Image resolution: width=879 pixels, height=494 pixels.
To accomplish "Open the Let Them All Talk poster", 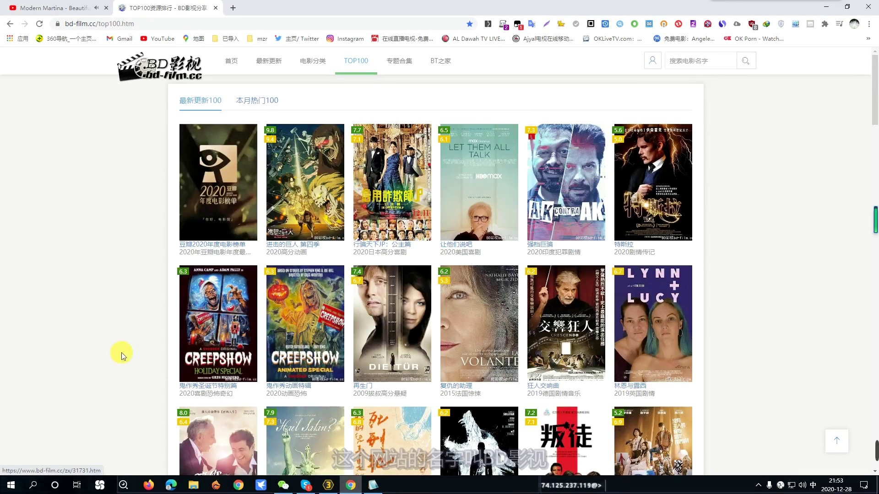I will tap(479, 182).
